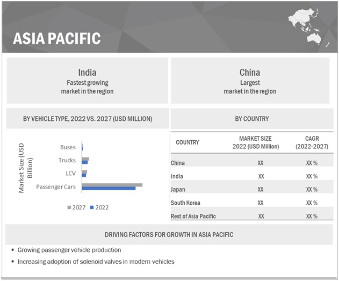This screenshot has height=281, width=339.
Task: Click the Trucks category label on chart
Action: click(x=67, y=160)
